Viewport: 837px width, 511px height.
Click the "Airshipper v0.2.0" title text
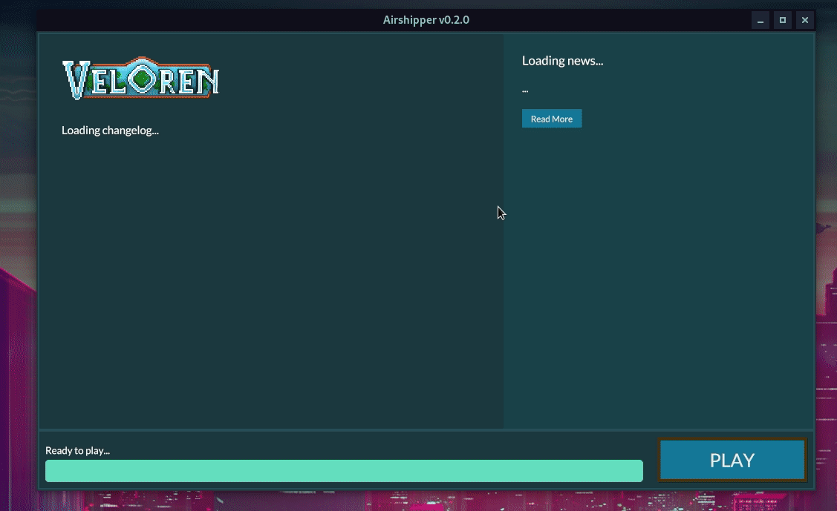click(x=426, y=20)
